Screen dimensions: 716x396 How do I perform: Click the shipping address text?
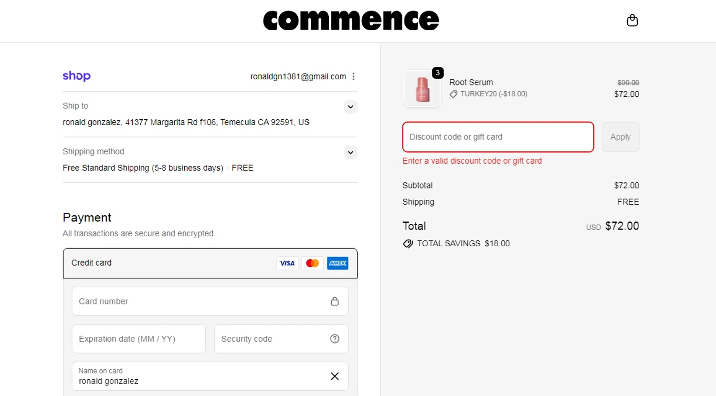coord(186,122)
